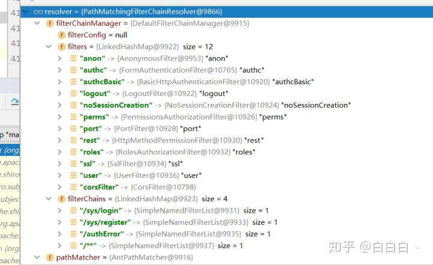Click the field icon of filters
Viewport: 433px width, 265px height.
pyautogui.click(x=61, y=47)
